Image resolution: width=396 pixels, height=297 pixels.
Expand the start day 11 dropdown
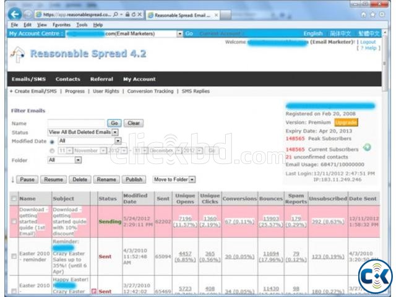(69, 151)
